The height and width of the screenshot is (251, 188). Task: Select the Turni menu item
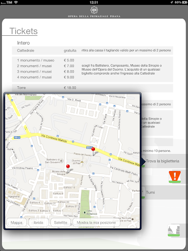tap(163, 192)
